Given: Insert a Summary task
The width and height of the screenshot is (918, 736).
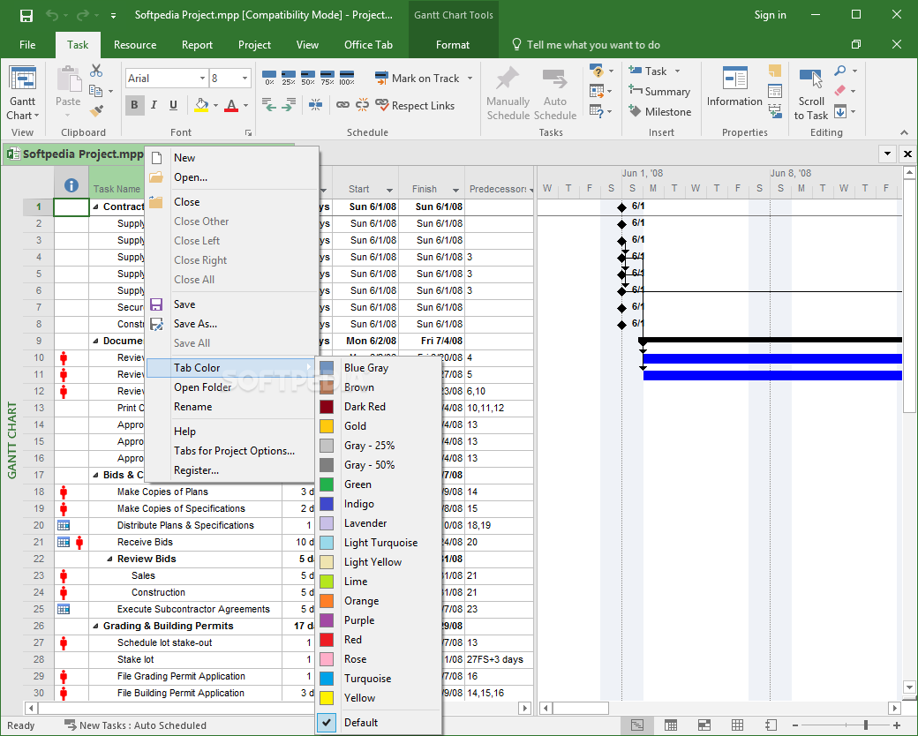Looking at the screenshot, I should 659,91.
